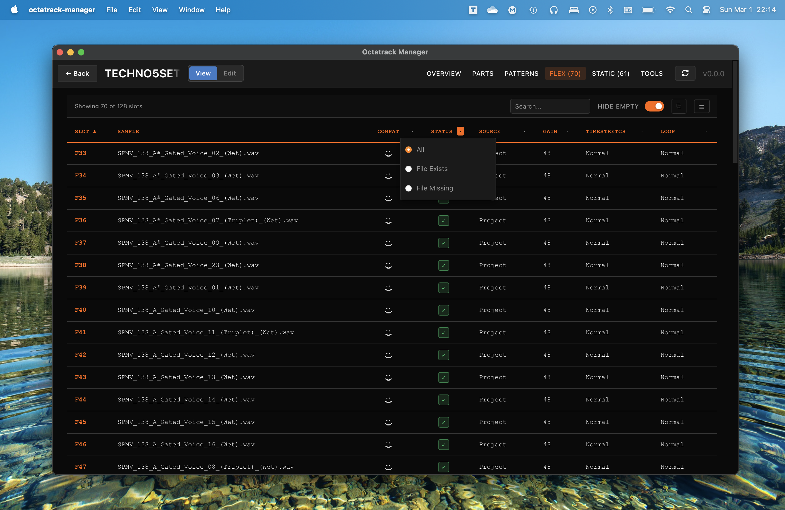Screen dimensions: 785x510
Task: Click the compatibility smiley icon on row F47
Action: (388, 467)
